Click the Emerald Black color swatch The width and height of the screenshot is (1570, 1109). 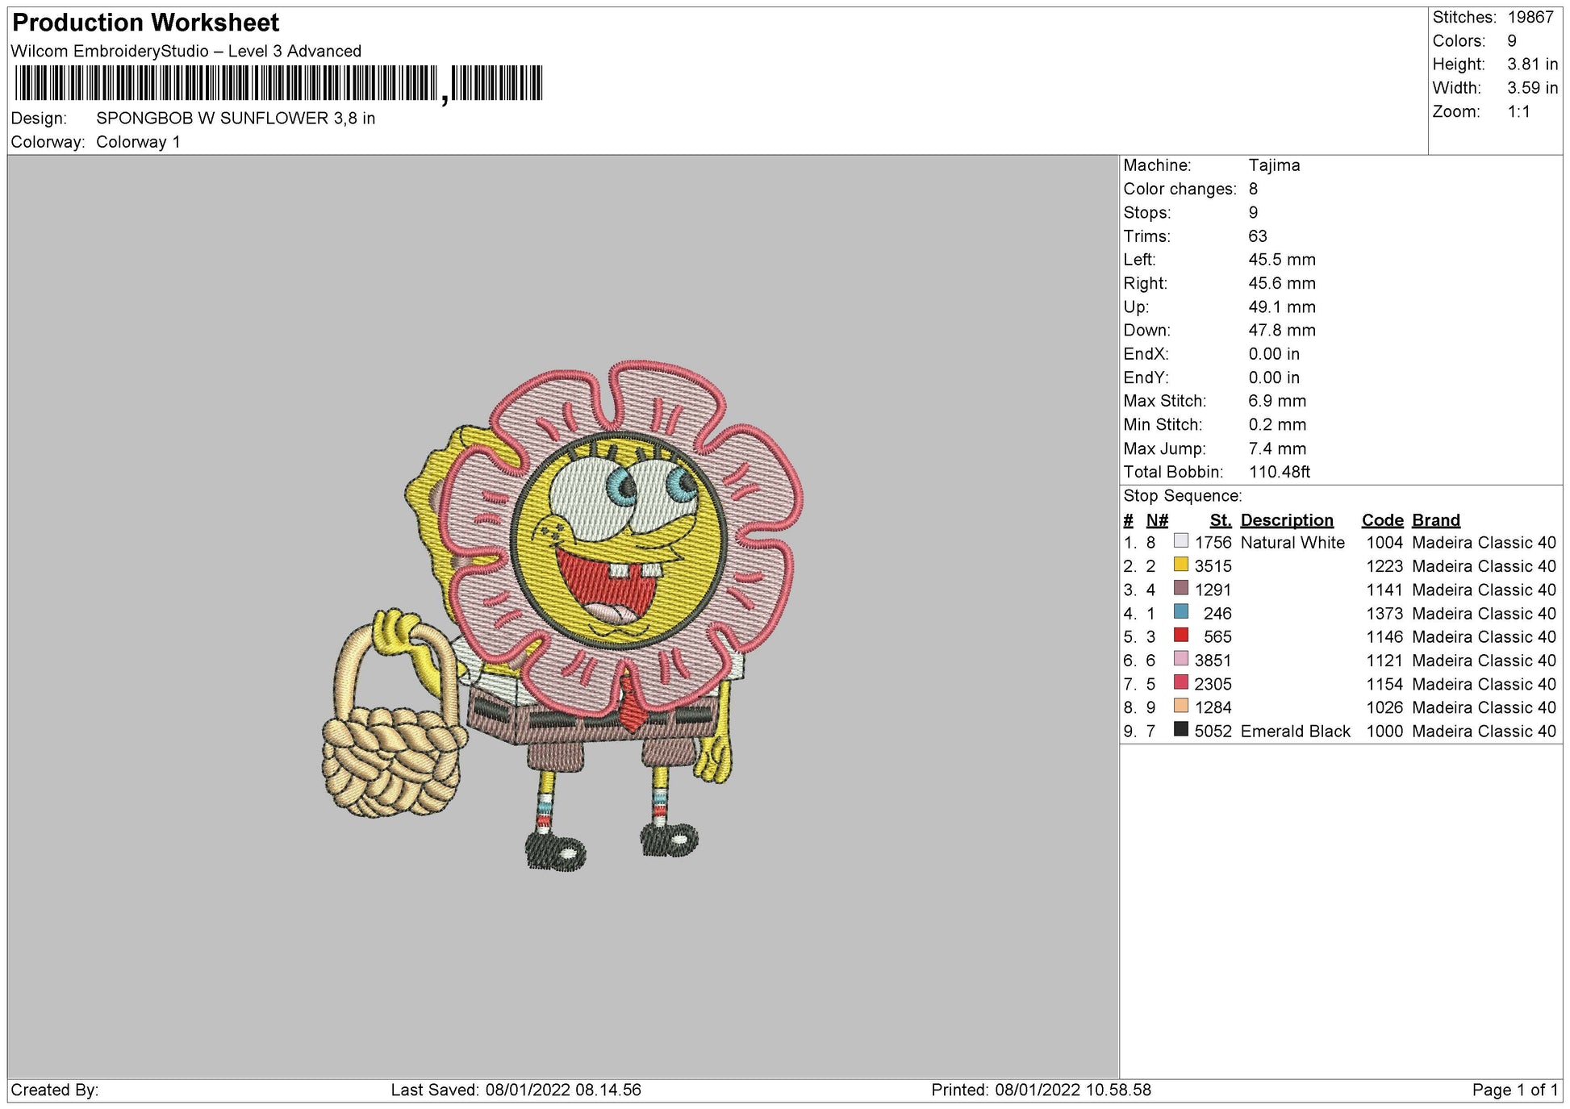(x=1181, y=730)
